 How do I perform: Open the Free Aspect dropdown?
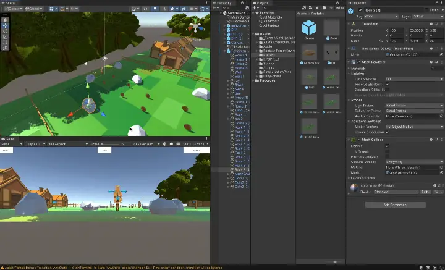click(67, 144)
